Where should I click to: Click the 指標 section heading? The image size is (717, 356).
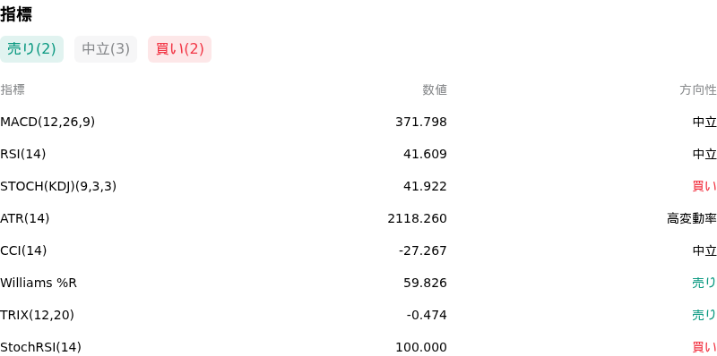coord(16,14)
